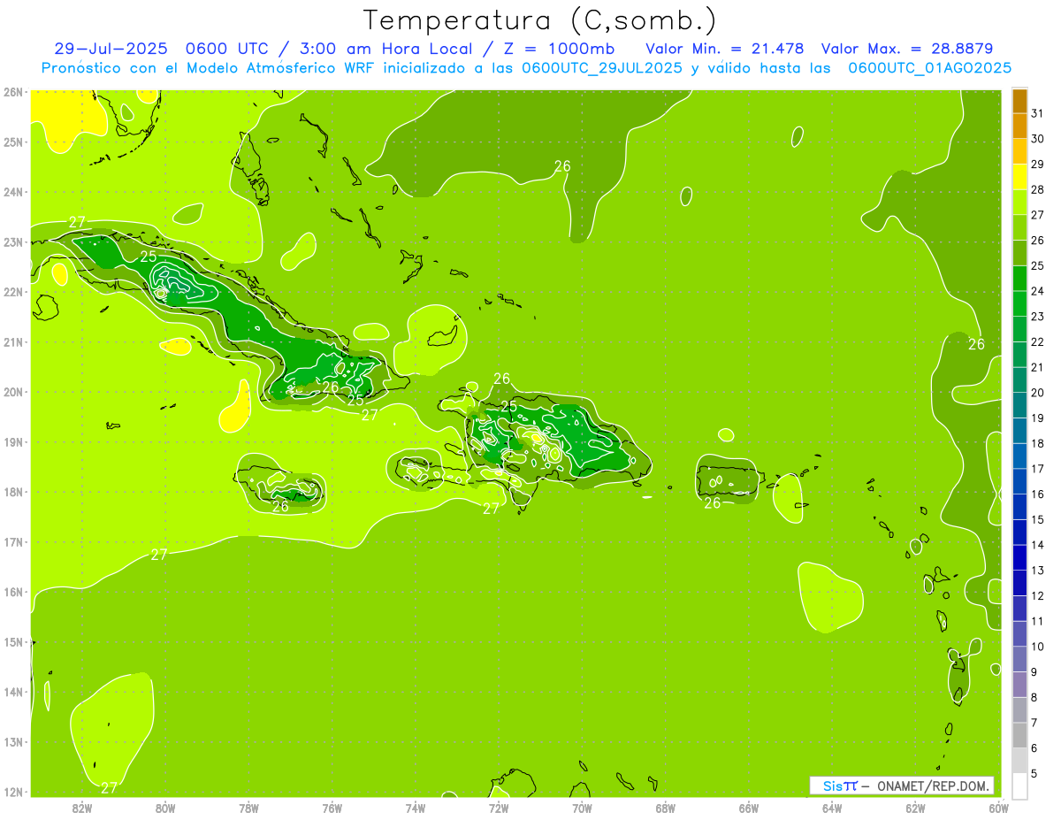Click the '0600UTC_01AGO2025' validity time

(x=930, y=68)
